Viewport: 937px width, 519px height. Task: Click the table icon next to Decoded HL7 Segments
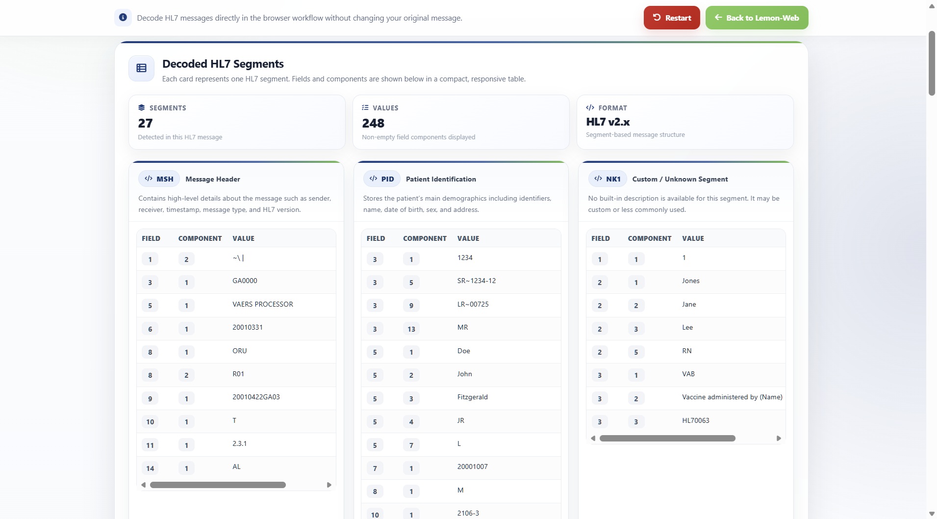(x=141, y=68)
